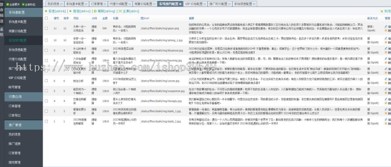Click the fullscreen icon (ctrl+i)
Screen dimensions: 391x167
(120, 11)
